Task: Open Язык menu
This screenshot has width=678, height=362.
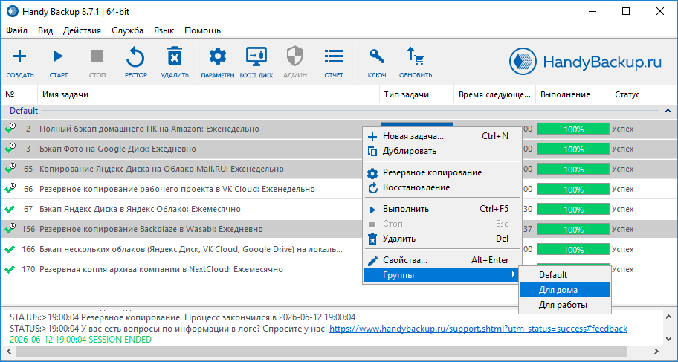Action: click(x=164, y=30)
